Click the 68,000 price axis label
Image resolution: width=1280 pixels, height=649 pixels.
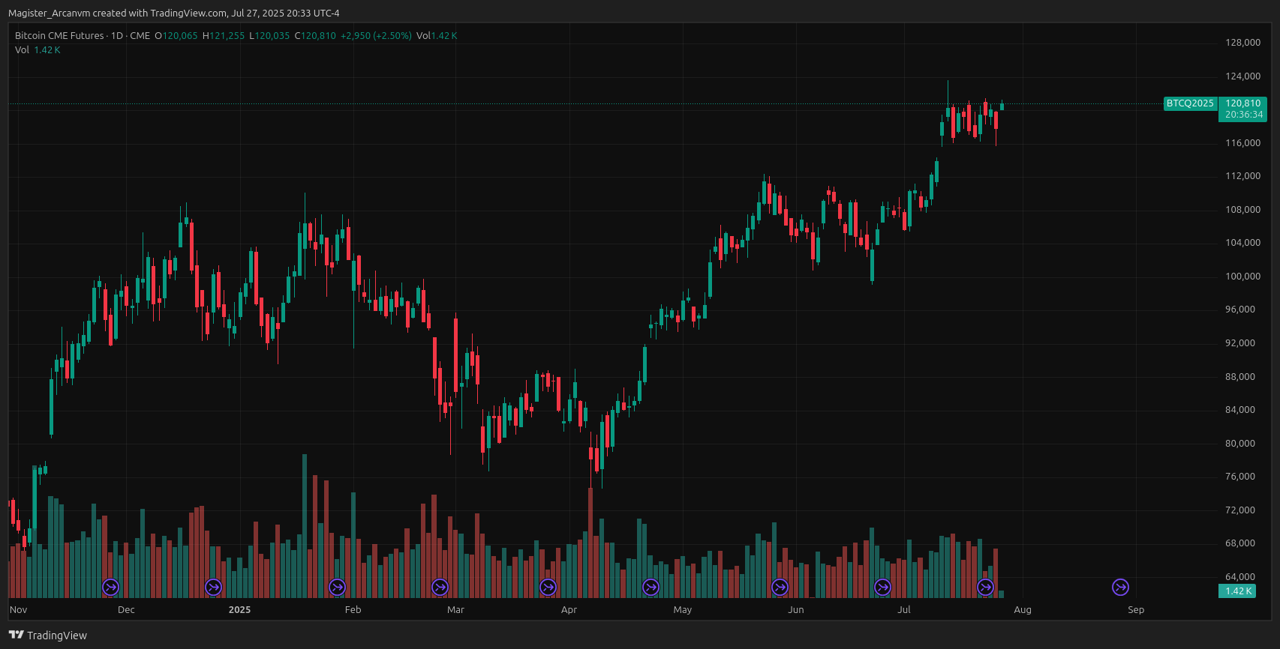tap(1240, 543)
